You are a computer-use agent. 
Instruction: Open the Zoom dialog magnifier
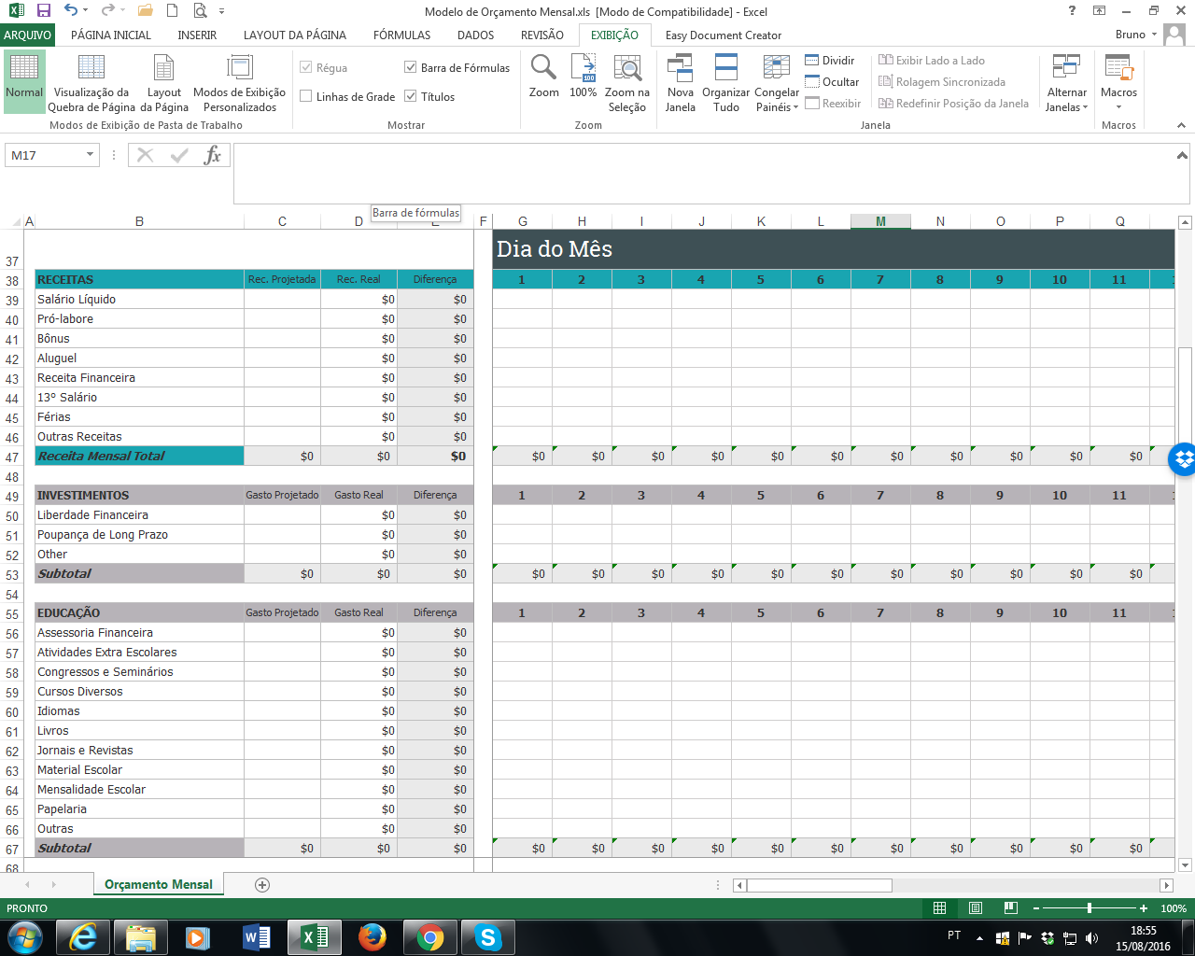[x=543, y=77]
